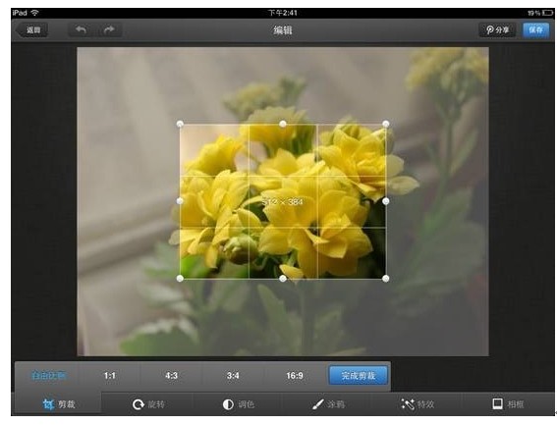Viewport: 557px width, 425px height.
Task: Open the 旋转 rotate tool
Action: coord(148,404)
